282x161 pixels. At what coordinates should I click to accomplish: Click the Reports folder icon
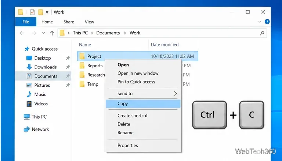pyautogui.click(x=82, y=65)
